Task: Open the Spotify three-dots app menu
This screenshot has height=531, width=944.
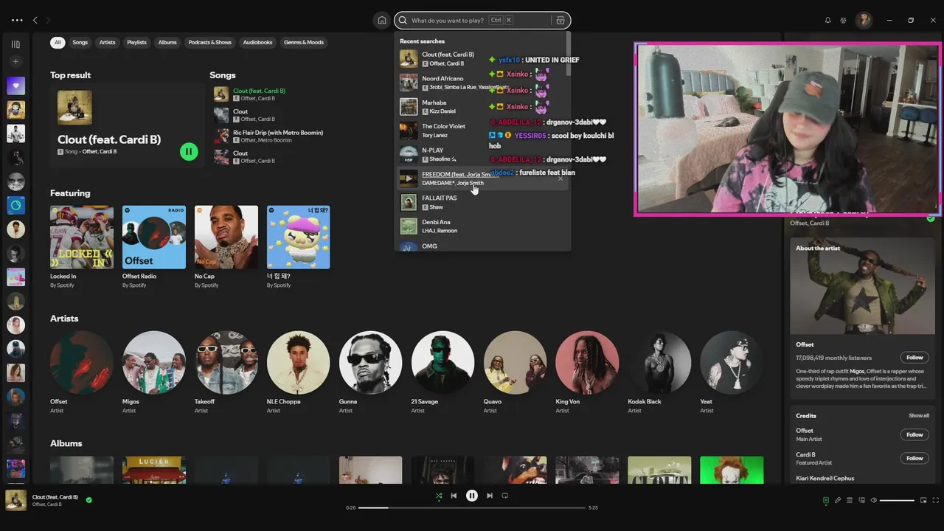Action: tap(17, 20)
